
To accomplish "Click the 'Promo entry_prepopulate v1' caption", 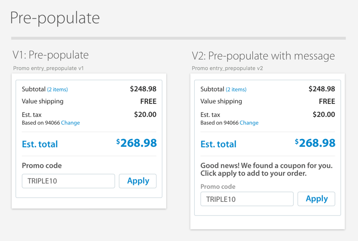I will coord(48,68).
